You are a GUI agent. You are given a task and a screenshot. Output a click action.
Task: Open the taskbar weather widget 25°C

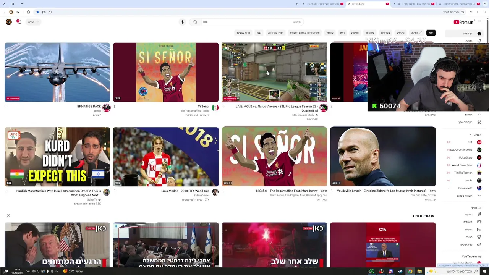[x=73, y=271]
